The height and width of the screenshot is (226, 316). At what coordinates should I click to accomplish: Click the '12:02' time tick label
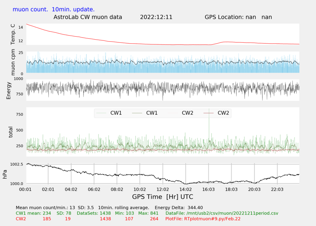pos(163,190)
